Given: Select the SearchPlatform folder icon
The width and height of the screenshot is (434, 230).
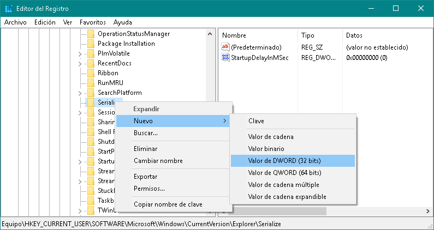Looking at the screenshot, I should (x=91, y=93).
